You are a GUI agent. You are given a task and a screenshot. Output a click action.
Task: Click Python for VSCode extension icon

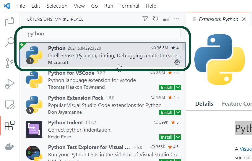tap(34, 80)
